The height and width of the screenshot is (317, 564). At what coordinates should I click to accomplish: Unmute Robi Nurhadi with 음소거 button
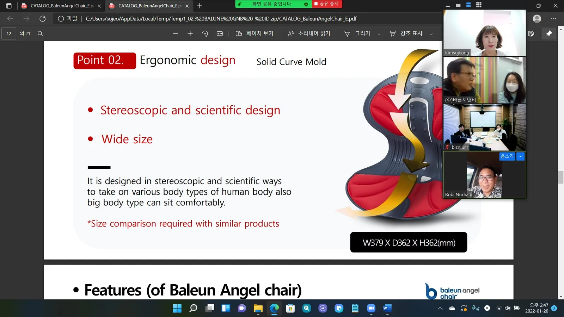[x=507, y=156]
